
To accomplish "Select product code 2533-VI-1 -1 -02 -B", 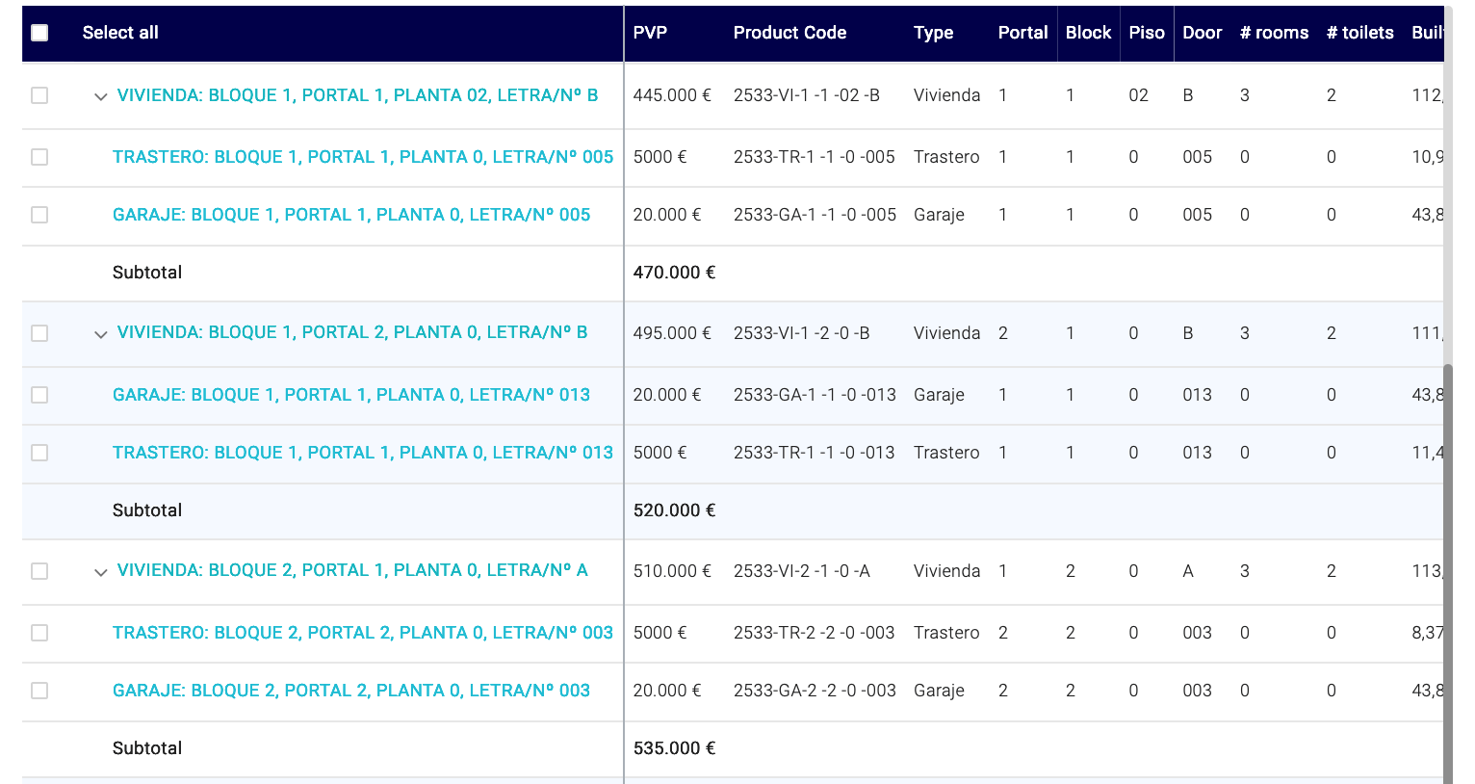I will [807, 95].
